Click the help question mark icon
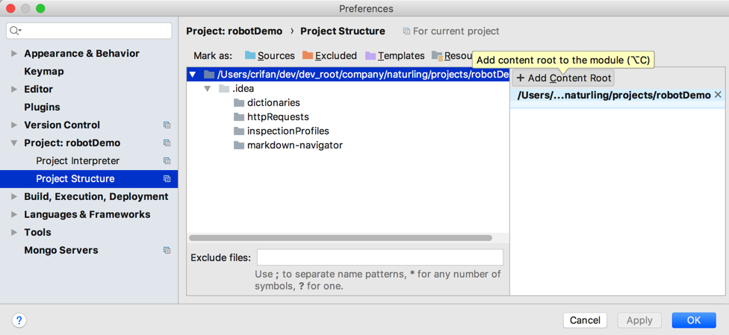Screen dimensions: 729x335 (19, 320)
